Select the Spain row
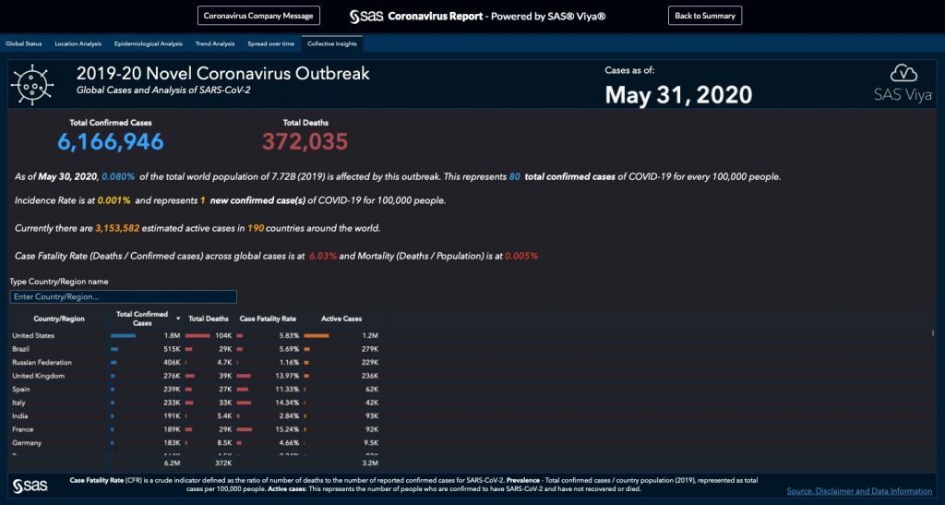This screenshot has width=945, height=505. point(196,390)
